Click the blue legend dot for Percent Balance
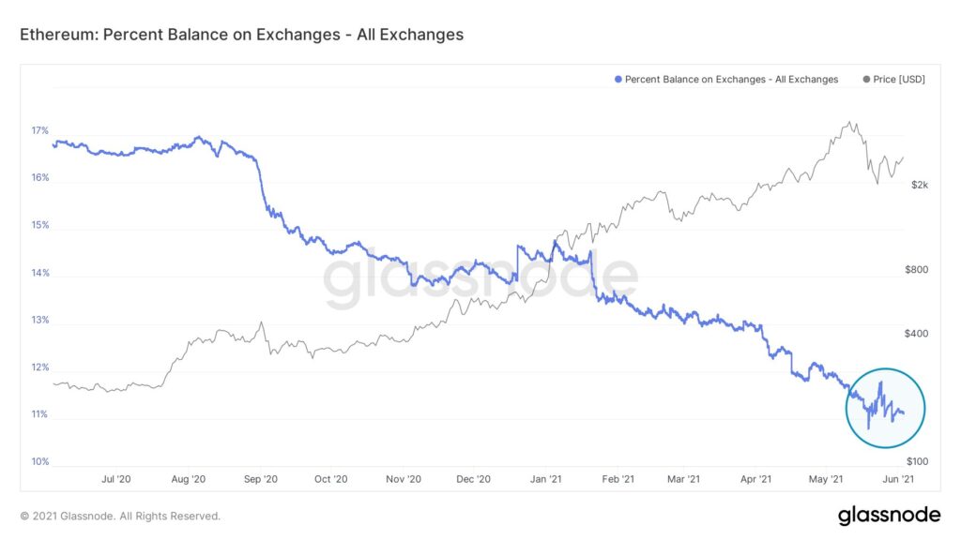 pyautogui.click(x=618, y=79)
